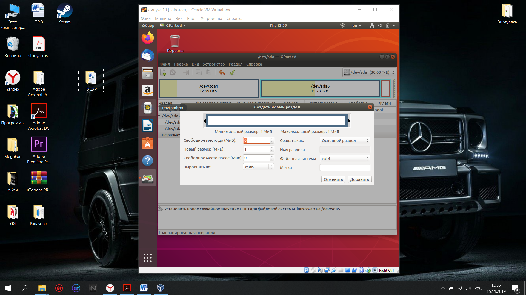The height and width of the screenshot is (295, 526).
Task: Open Steam shortcut on Windows desktop
Action: pos(65,14)
